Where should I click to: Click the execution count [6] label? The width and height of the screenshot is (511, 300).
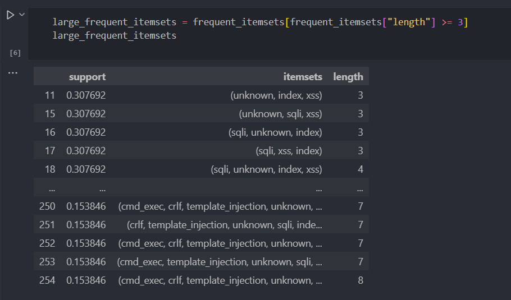(15, 53)
